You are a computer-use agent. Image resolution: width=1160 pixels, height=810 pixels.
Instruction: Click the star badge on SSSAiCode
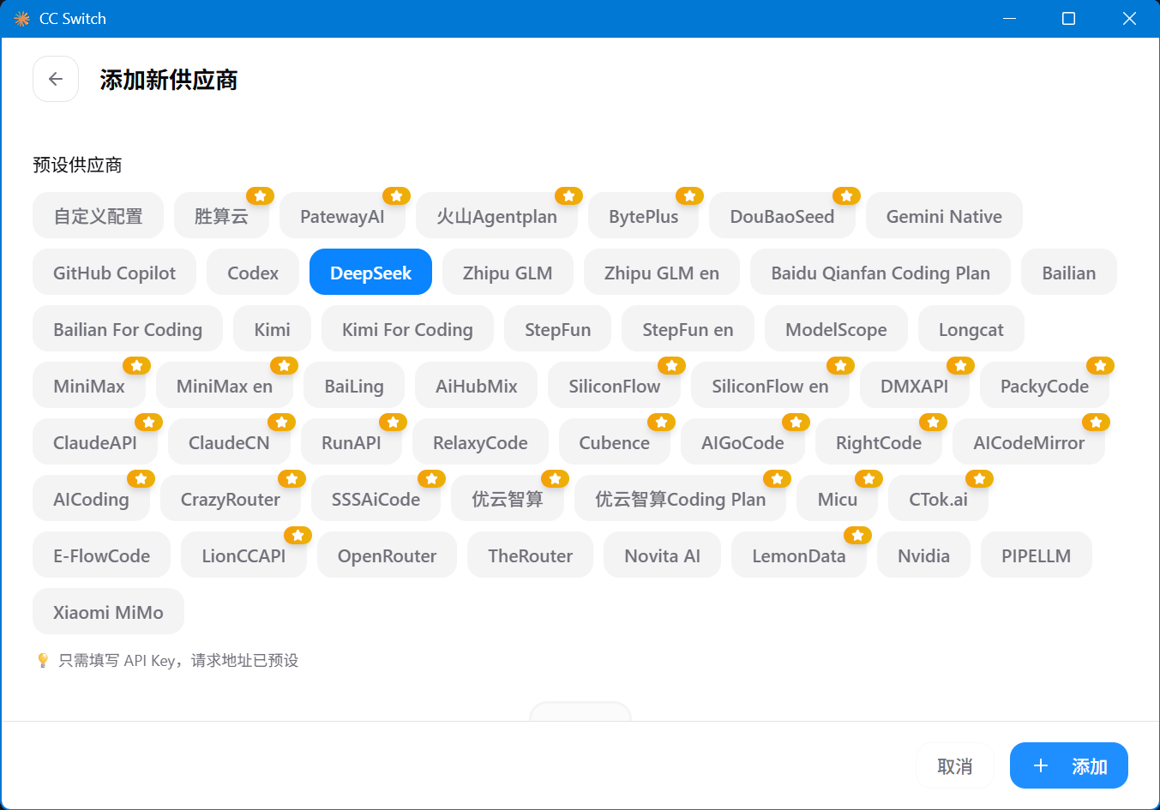point(431,479)
